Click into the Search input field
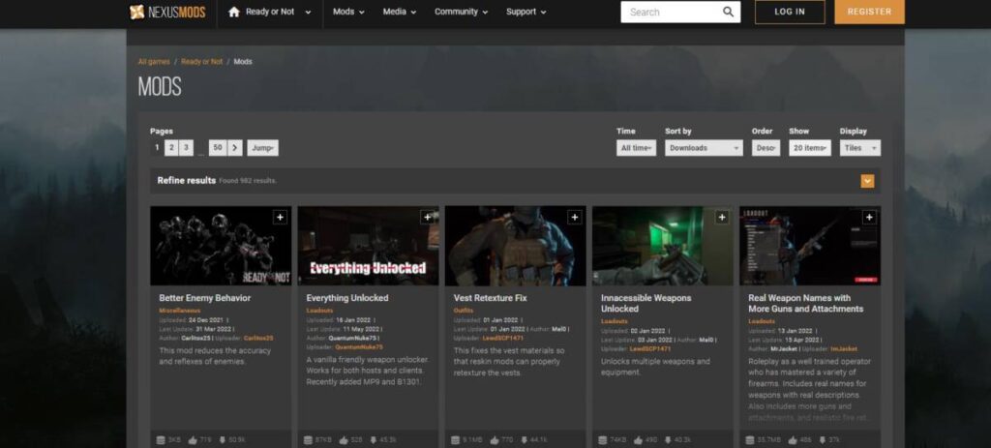Screen dimensions: 991x448 [x=670, y=12]
